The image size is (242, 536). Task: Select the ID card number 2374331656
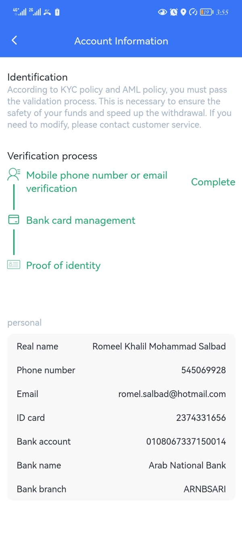201,418
